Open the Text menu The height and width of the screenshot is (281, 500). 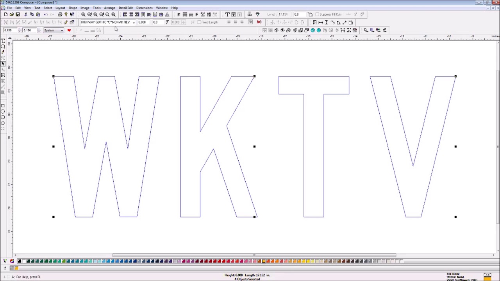[x=37, y=8]
